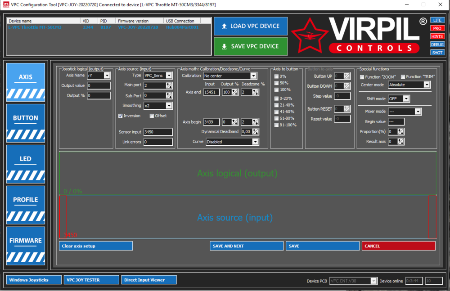This screenshot has height=291, width=450.
Task: Click the Result axis stepper icon
Action: 400,142
